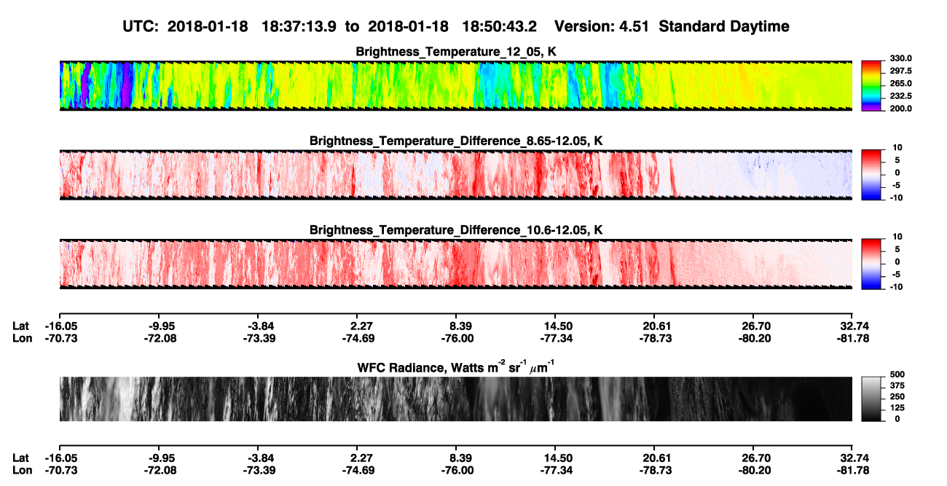Click the Lat label of the bottom axis
947x486 pixels.
click(20, 458)
